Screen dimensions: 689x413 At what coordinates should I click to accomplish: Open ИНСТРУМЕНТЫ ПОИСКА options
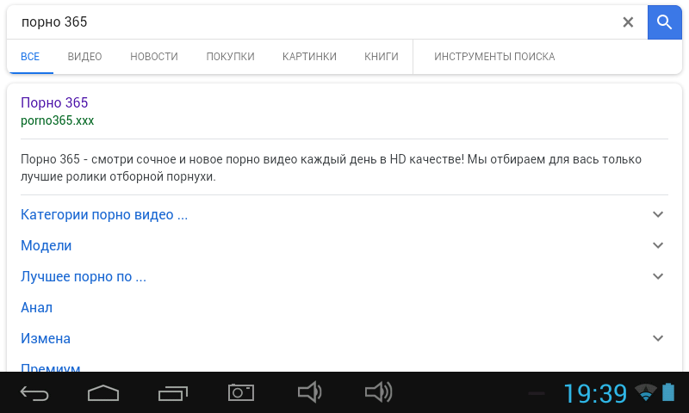coord(494,57)
